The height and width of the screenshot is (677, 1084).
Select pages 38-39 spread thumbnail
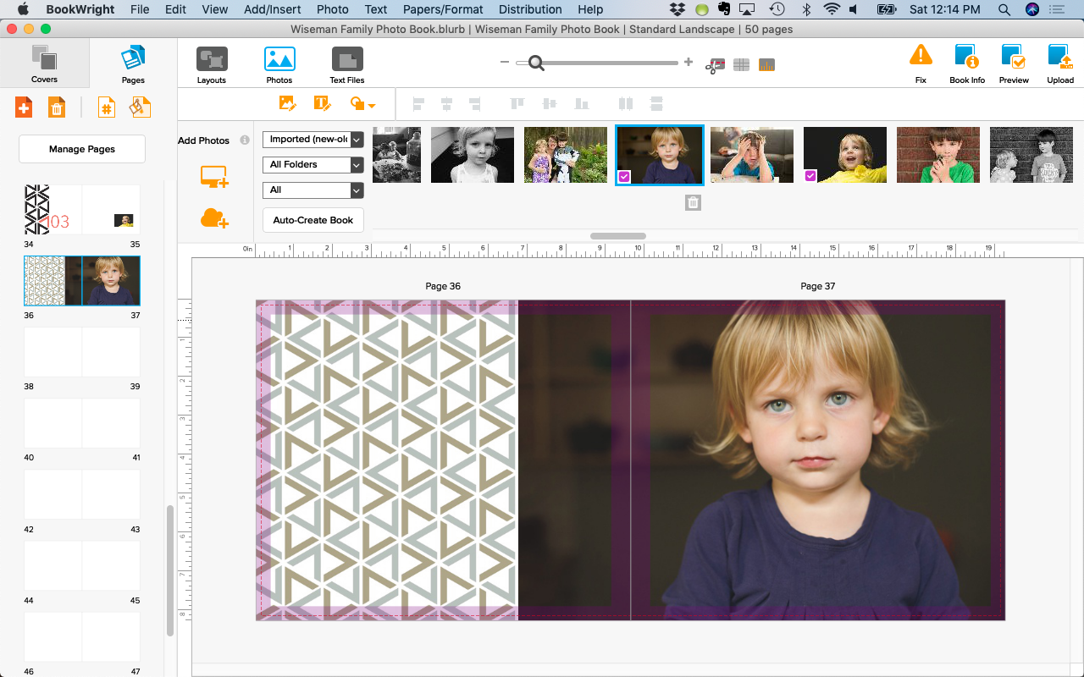click(x=82, y=352)
